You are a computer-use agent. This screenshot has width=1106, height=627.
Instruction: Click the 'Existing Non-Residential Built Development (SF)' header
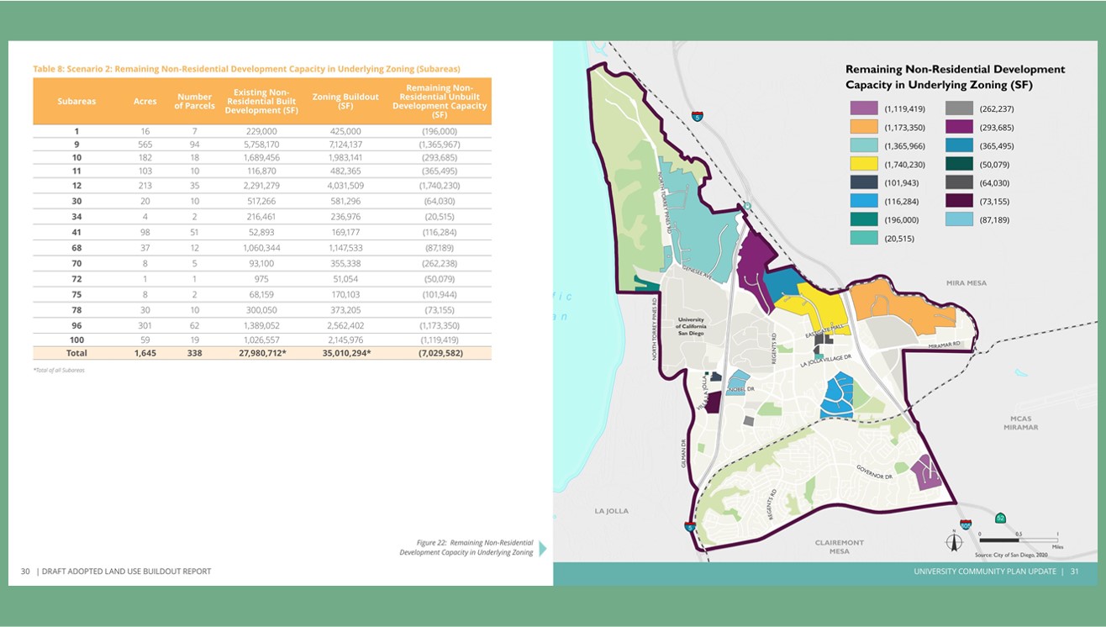point(261,101)
